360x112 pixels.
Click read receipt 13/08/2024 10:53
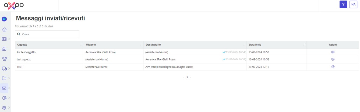234,59
